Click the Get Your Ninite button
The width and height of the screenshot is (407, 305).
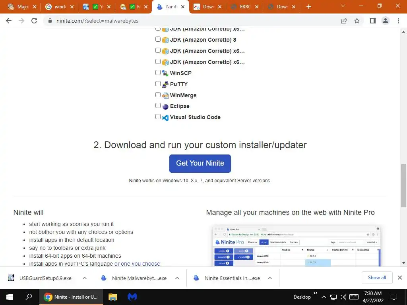200,163
